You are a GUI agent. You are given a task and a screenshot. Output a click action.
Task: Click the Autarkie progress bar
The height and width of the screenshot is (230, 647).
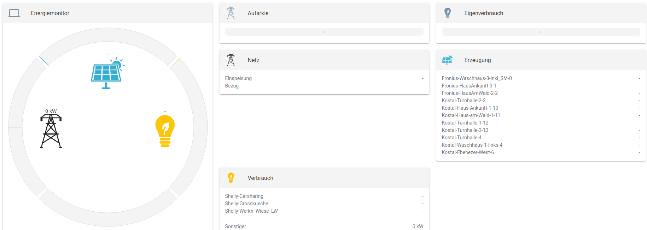(x=324, y=32)
